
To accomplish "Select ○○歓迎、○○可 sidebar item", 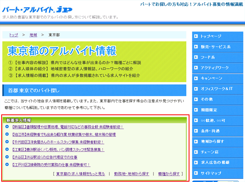I will coord(218,121).
